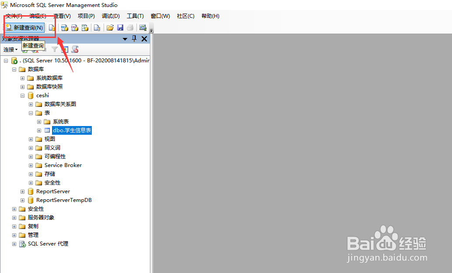Toggle Object Explorer auto-hide pin
Image resolution: width=452 pixels, height=273 pixels.
point(134,38)
